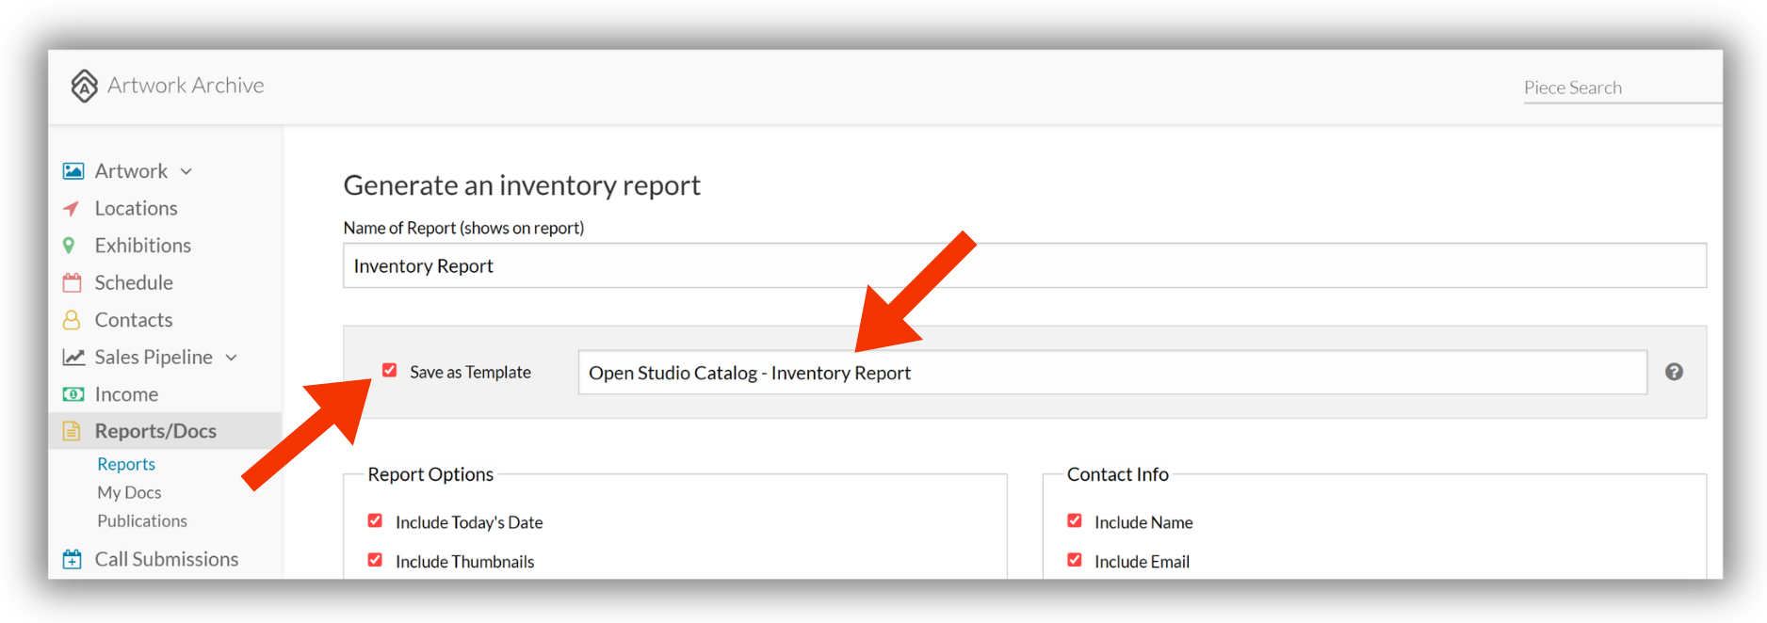
Task: Click the Exhibitions map pin icon
Action: coord(69,246)
